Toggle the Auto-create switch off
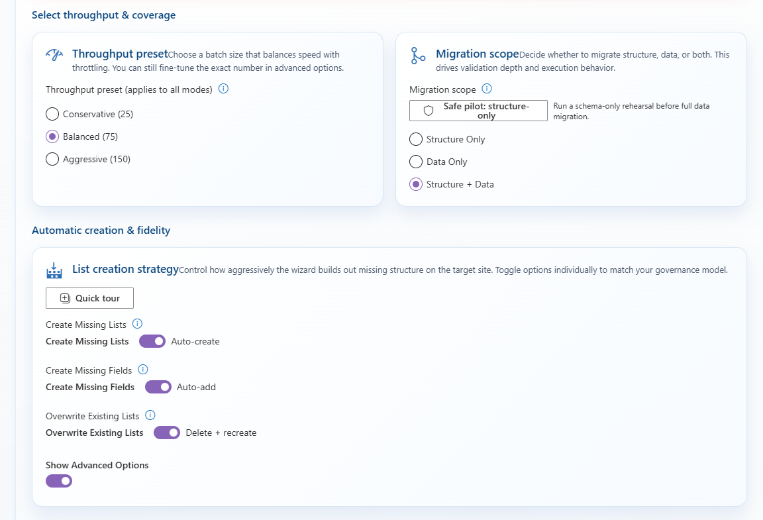The height and width of the screenshot is (520, 763). 152,340
